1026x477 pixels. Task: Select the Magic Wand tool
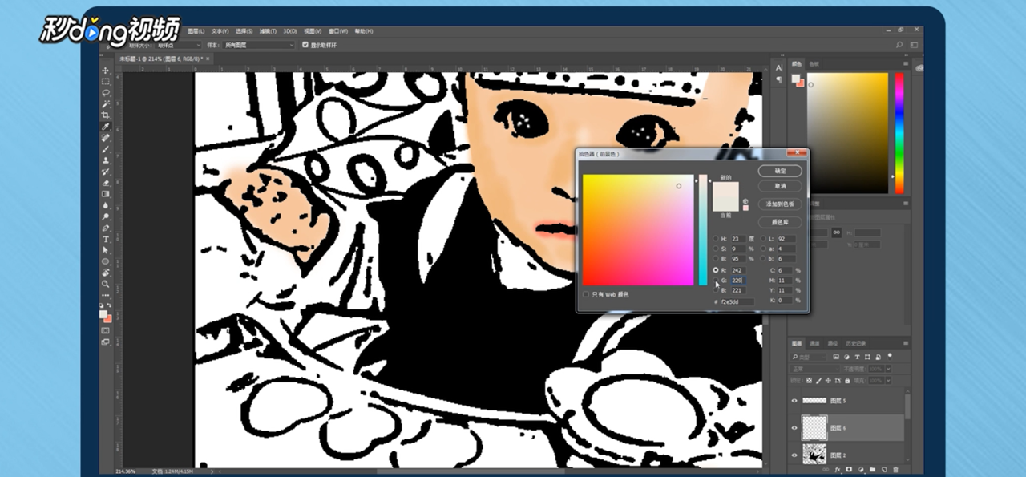[105, 104]
